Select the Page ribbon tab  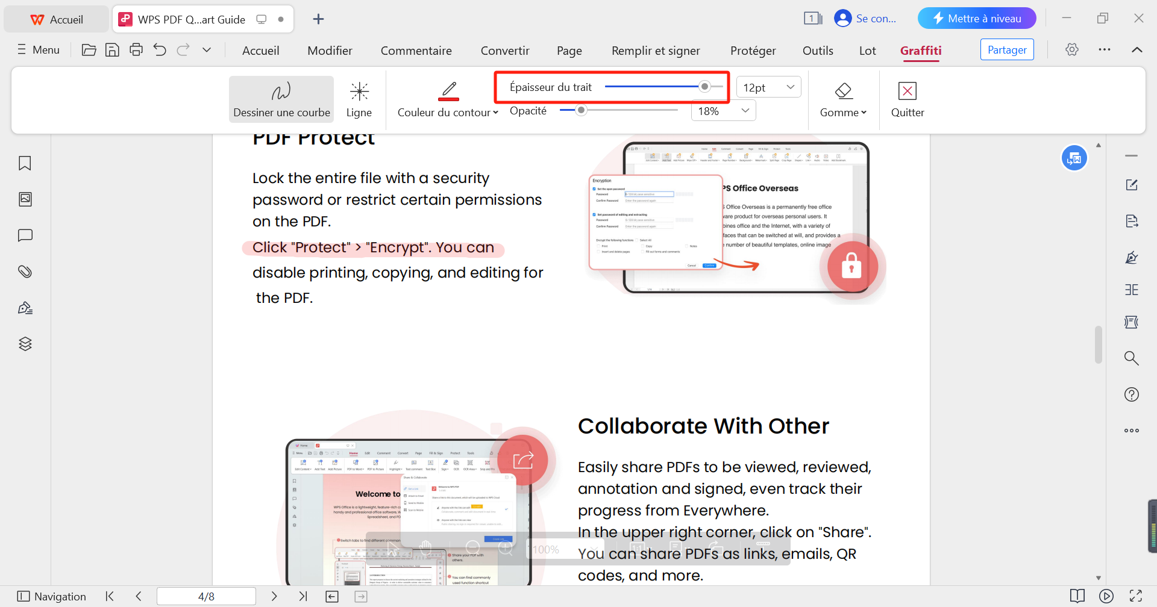point(569,51)
